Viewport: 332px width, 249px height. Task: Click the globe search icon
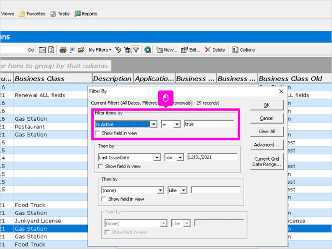pos(147,50)
